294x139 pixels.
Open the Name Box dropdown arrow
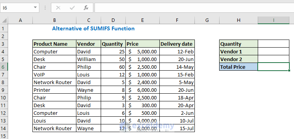(x=35, y=8)
